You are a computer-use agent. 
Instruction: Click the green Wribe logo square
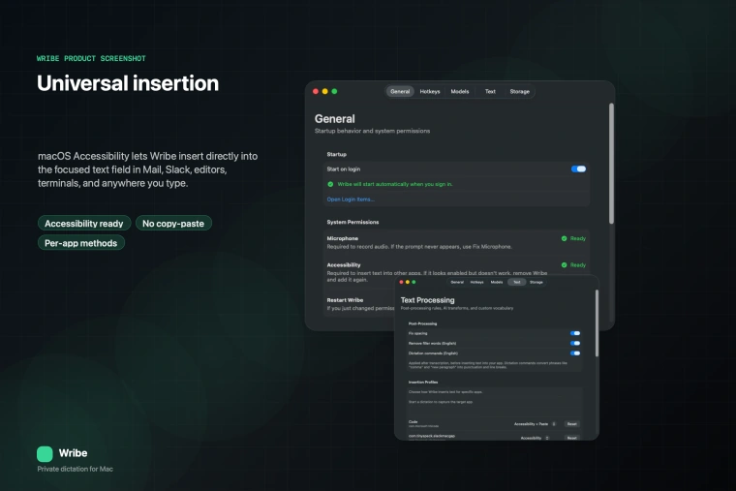pos(45,453)
